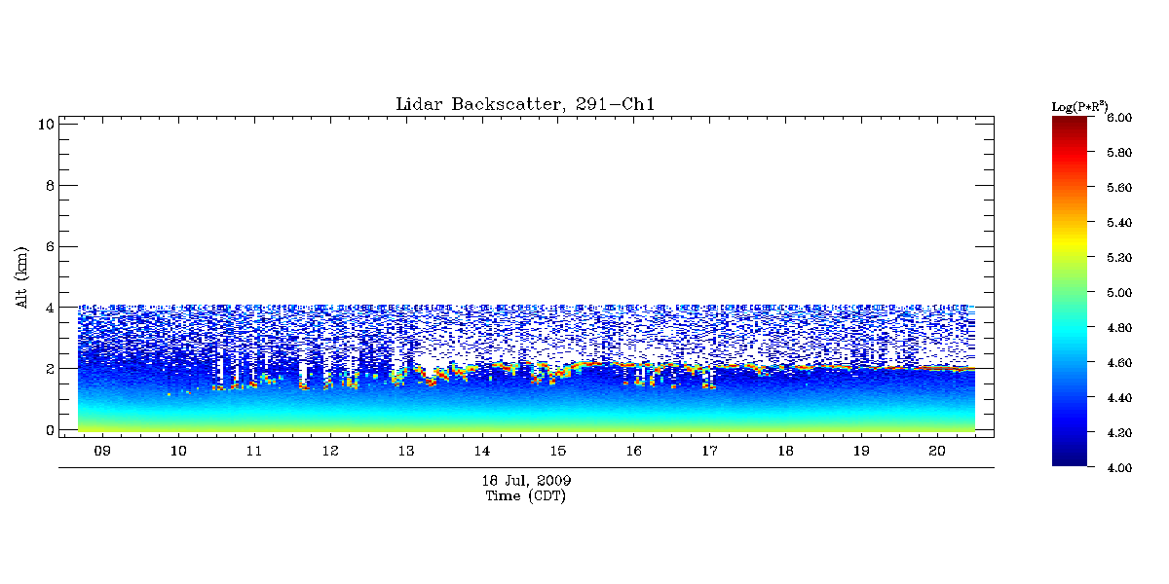
Task: Click the colorbar value 4.20
Action: tap(1118, 433)
